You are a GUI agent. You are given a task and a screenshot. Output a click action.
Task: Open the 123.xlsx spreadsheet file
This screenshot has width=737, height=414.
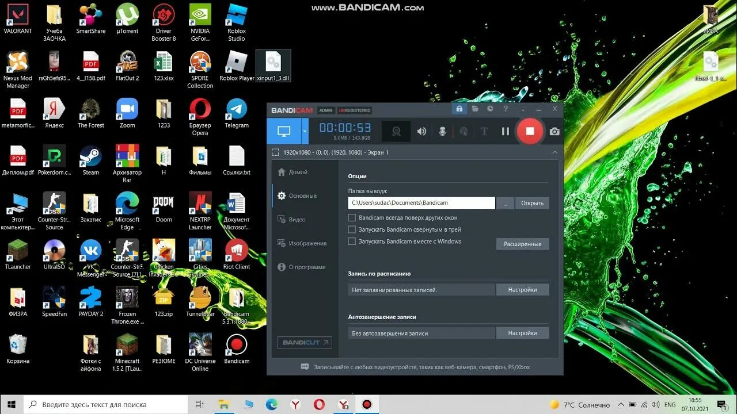click(x=164, y=66)
